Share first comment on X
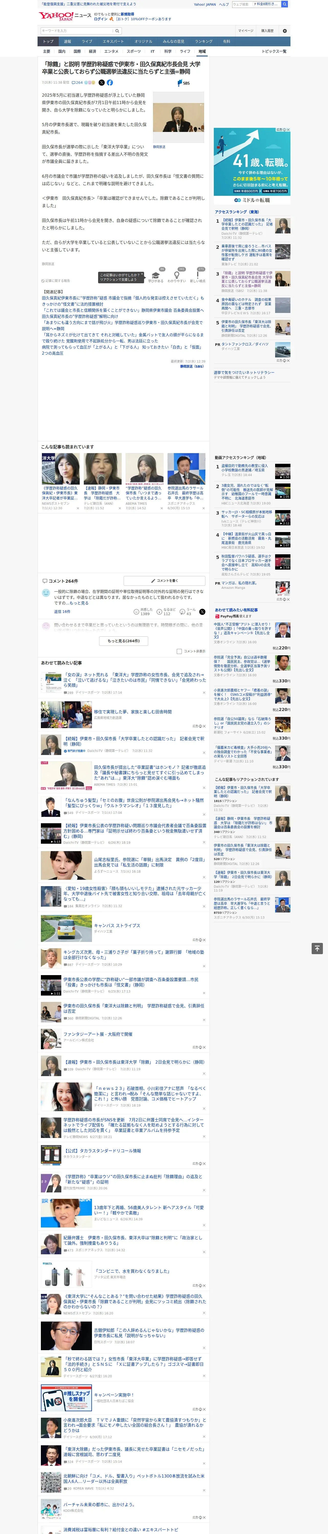The width and height of the screenshot is (328, 1534). pyautogui.click(x=202, y=612)
